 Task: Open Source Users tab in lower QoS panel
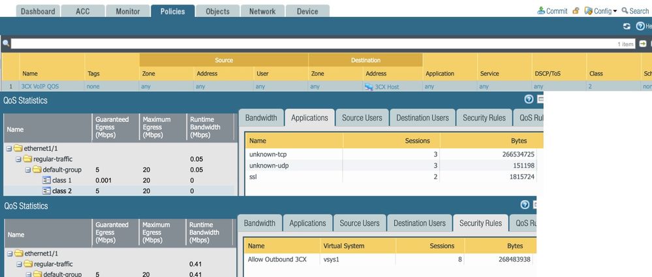click(x=360, y=223)
